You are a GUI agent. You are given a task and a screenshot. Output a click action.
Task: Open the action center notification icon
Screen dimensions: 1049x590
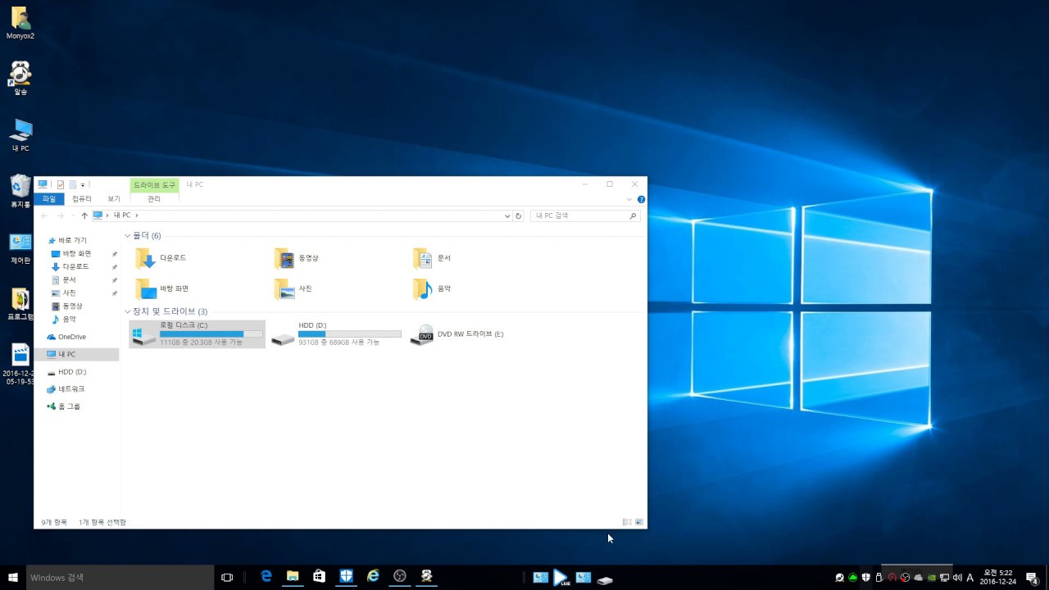[1032, 578]
